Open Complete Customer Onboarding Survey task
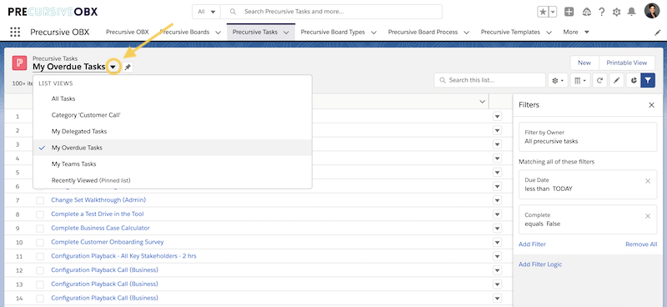Image resolution: width=667 pixels, height=307 pixels. (x=108, y=242)
